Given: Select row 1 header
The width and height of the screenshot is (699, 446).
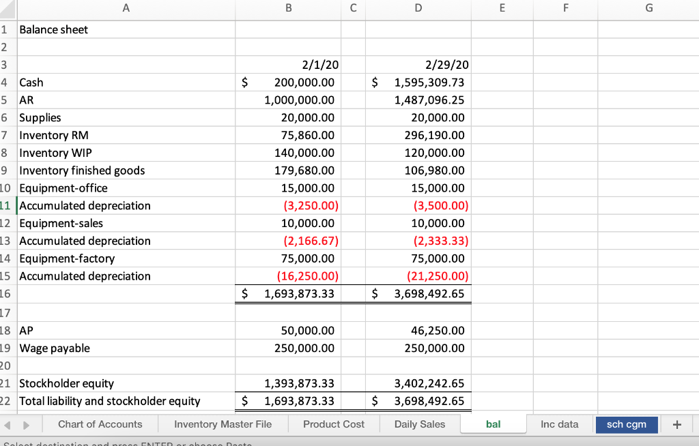Looking at the screenshot, I should [x=5, y=29].
